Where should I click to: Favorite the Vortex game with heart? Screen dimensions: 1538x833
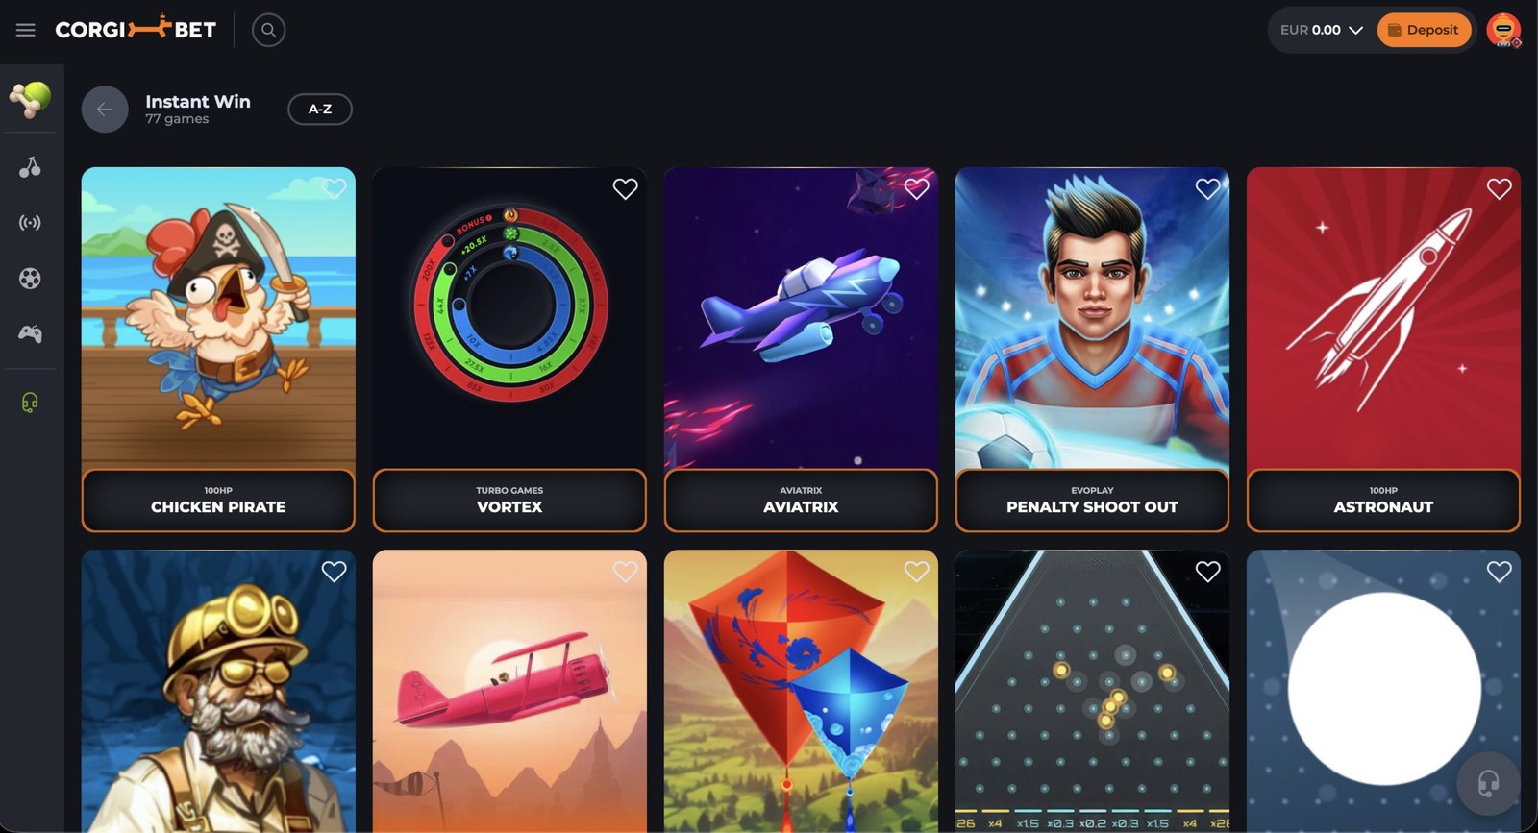[x=625, y=189]
